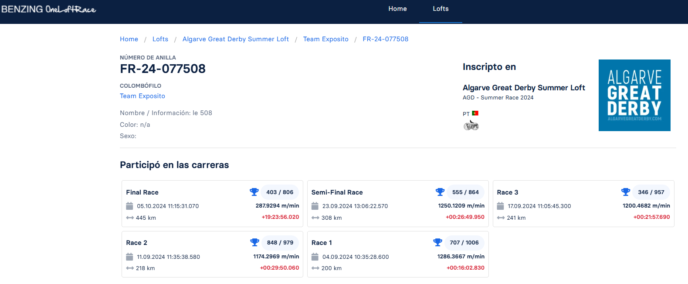
Task: Open the Final Race title
Action: click(x=142, y=192)
